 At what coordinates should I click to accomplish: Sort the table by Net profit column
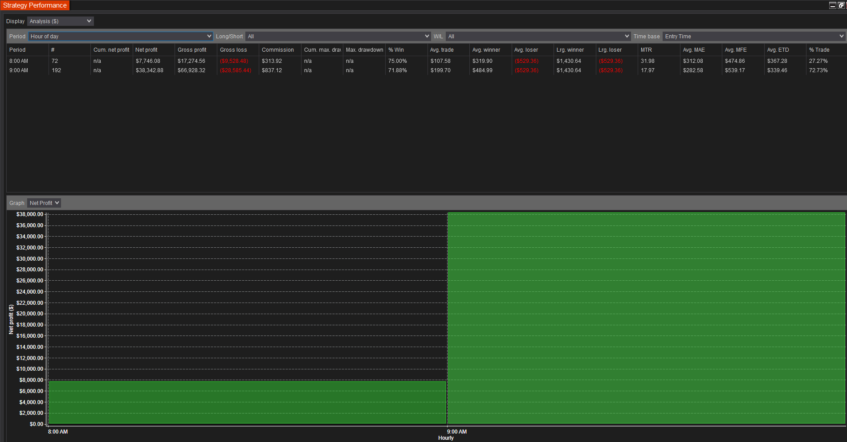[147, 49]
